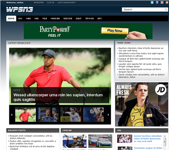Click the Register link
Screen dimensions: 169x150
tap(38, 2)
